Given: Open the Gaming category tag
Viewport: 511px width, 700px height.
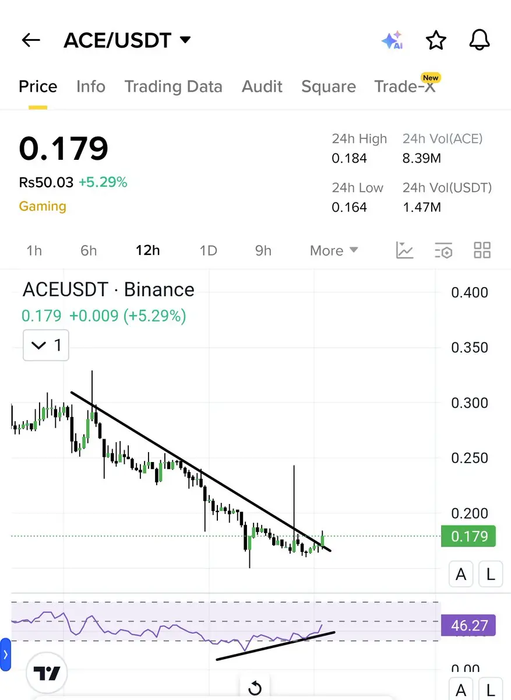Looking at the screenshot, I should 43,206.
